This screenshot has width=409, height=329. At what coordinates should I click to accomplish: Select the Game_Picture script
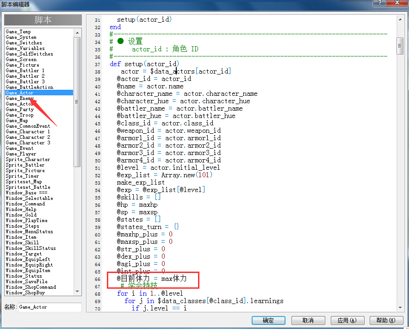coord(22,65)
